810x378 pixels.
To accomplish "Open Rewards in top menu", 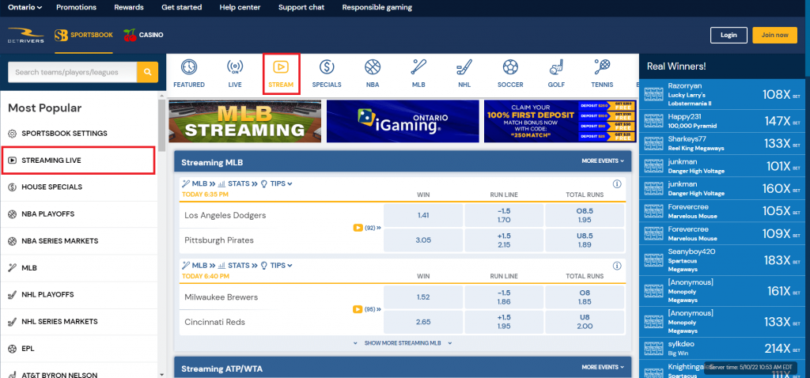I will pyautogui.click(x=129, y=7).
